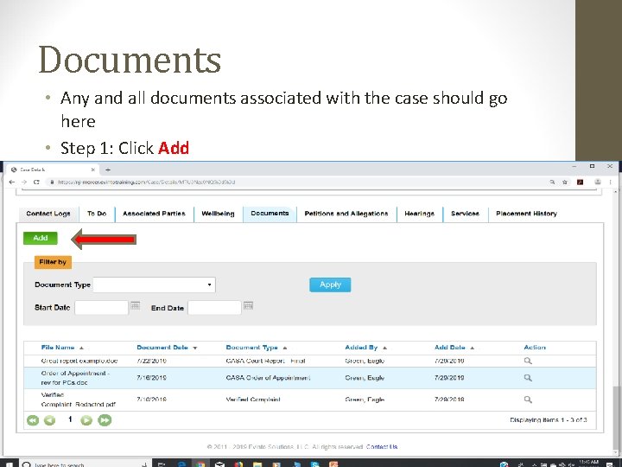Viewport: 622px width, 467px height.
Task: Open the Associated Parties tab
Action: (155, 214)
